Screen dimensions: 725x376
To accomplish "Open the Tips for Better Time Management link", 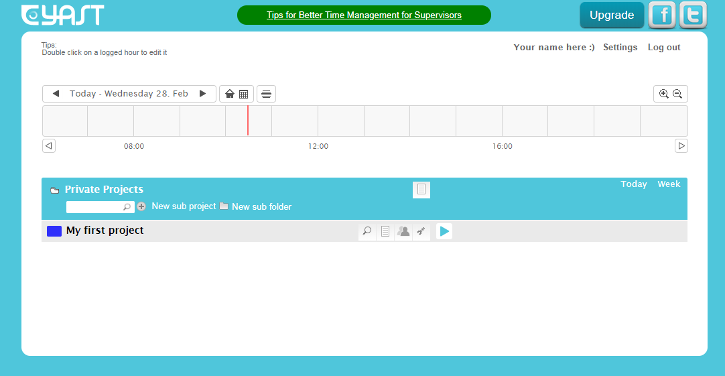I will pyautogui.click(x=364, y=15).
